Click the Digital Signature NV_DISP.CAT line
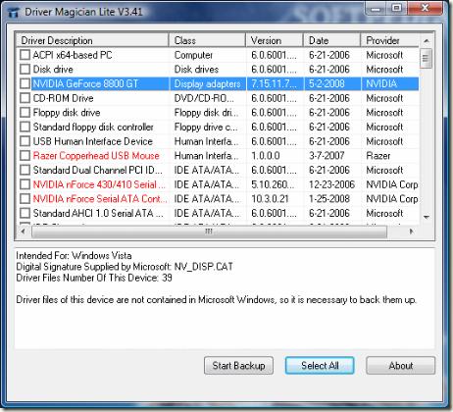The height and width of the screenshot is (412, 453). pyautogui.click(x=125, y=267)
